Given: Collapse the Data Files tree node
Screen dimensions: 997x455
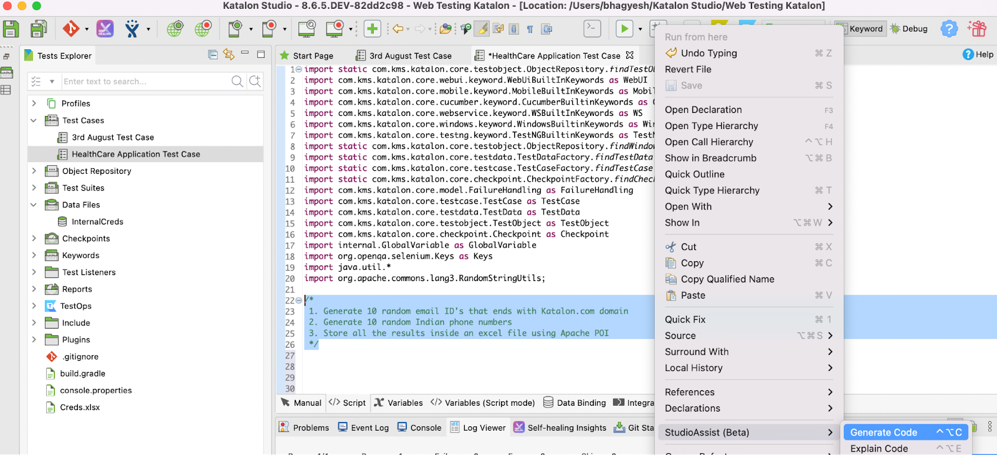Looking at the screenshot, I should pos(34,204).
